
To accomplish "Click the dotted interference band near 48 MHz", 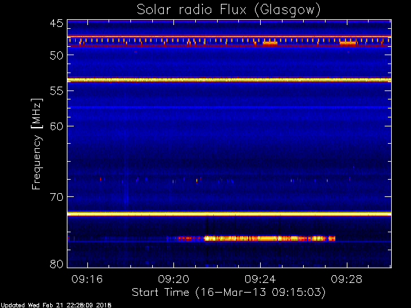I will (x=229, y=42).
